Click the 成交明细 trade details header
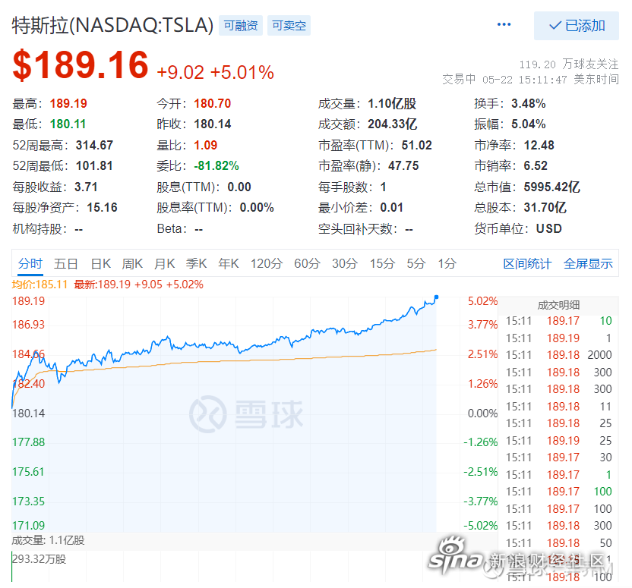Image resolution: width=632 pixels, height=588 pixels. [558, 305]
